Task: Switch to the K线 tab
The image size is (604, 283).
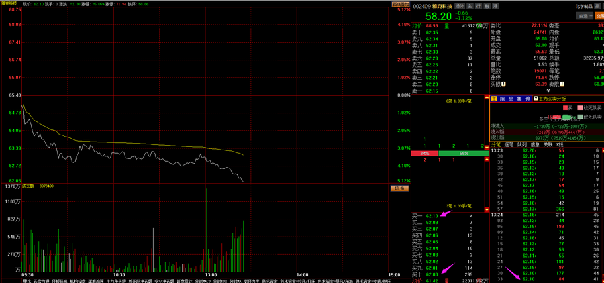Action: 560,144
